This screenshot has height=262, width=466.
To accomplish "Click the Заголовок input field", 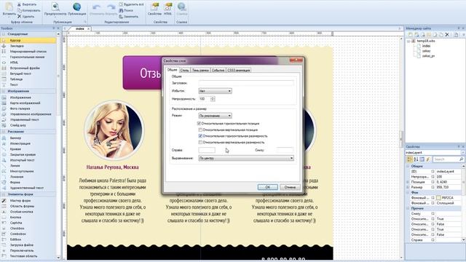I will 246,83.
